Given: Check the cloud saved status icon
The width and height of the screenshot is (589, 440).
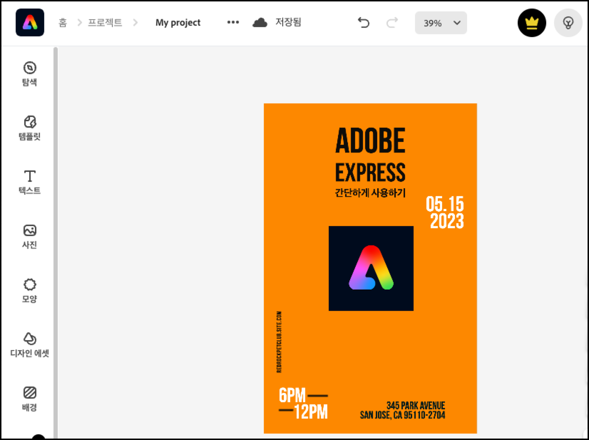Looking at the screenshot, I should (x=260, y=23).
